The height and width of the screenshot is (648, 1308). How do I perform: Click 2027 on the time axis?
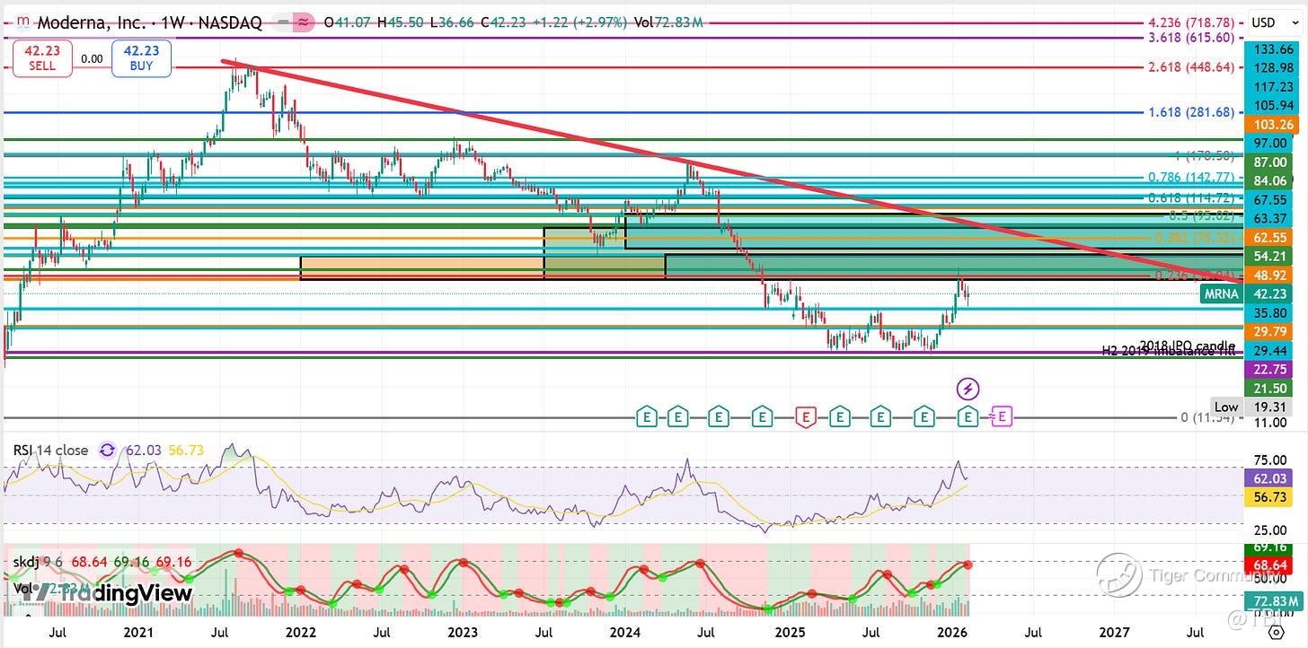tap(1114, 633)
